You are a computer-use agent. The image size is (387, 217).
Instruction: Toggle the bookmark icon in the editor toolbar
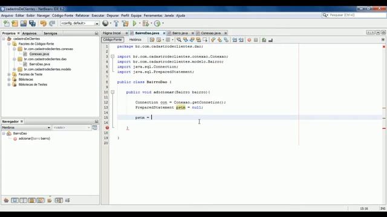(226, 40)
